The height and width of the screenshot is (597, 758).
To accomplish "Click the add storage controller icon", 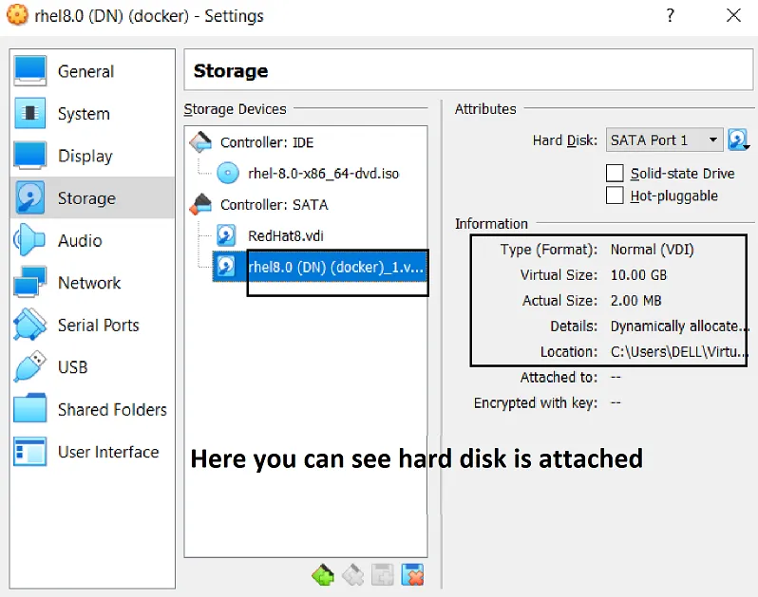I will 323,575.
